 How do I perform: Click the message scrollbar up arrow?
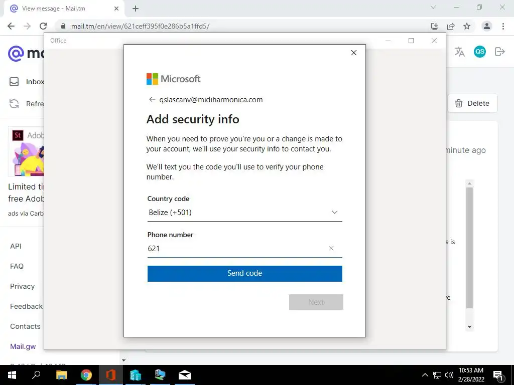pyautogui.click(x=469, y=183)
